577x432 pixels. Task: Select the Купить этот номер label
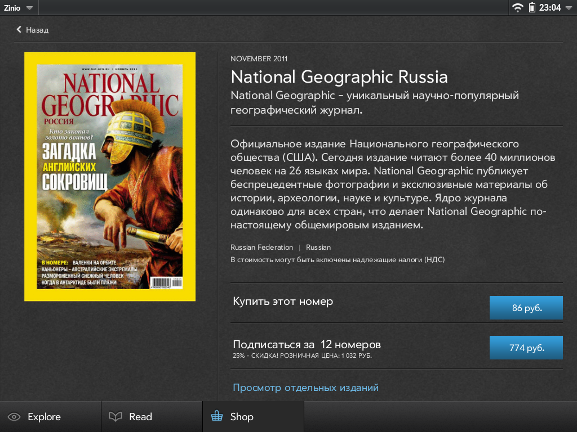coord(283,301)
